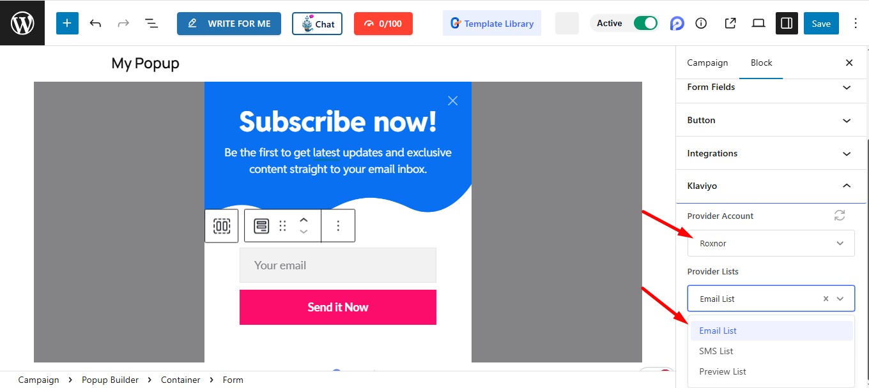Toggle the Active campaign switch
Viewport: 869px width, 388px height.
tap(645, 24)
